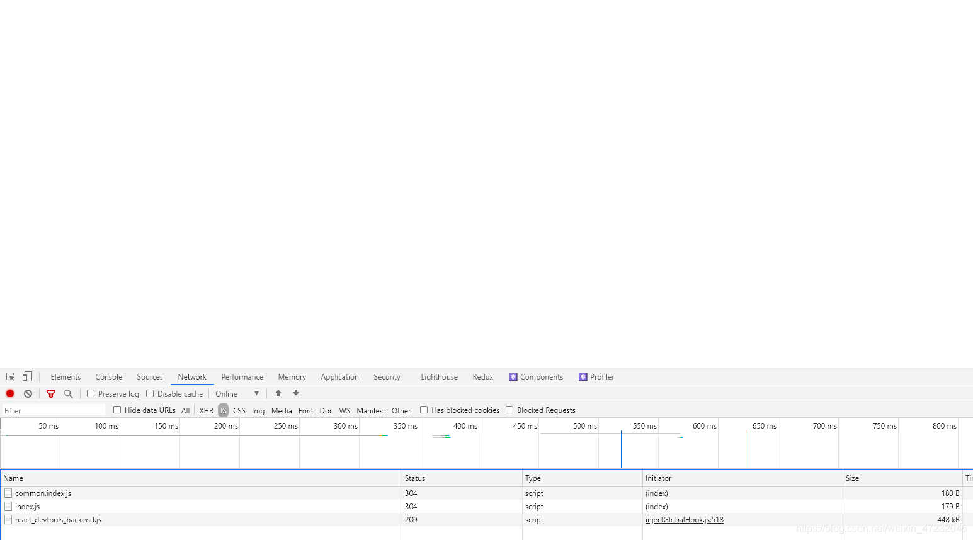Import HAR file with upload arrow

278,393
